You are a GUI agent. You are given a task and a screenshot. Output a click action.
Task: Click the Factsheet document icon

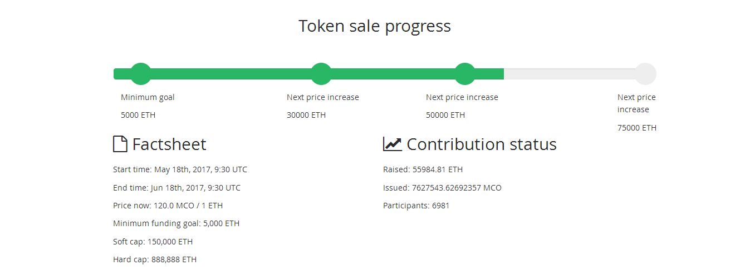pyautogui.click(x=120, y=144)
